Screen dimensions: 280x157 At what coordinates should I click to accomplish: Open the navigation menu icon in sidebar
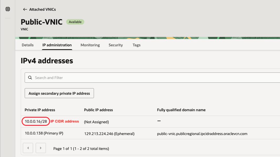tap(7, 9)
